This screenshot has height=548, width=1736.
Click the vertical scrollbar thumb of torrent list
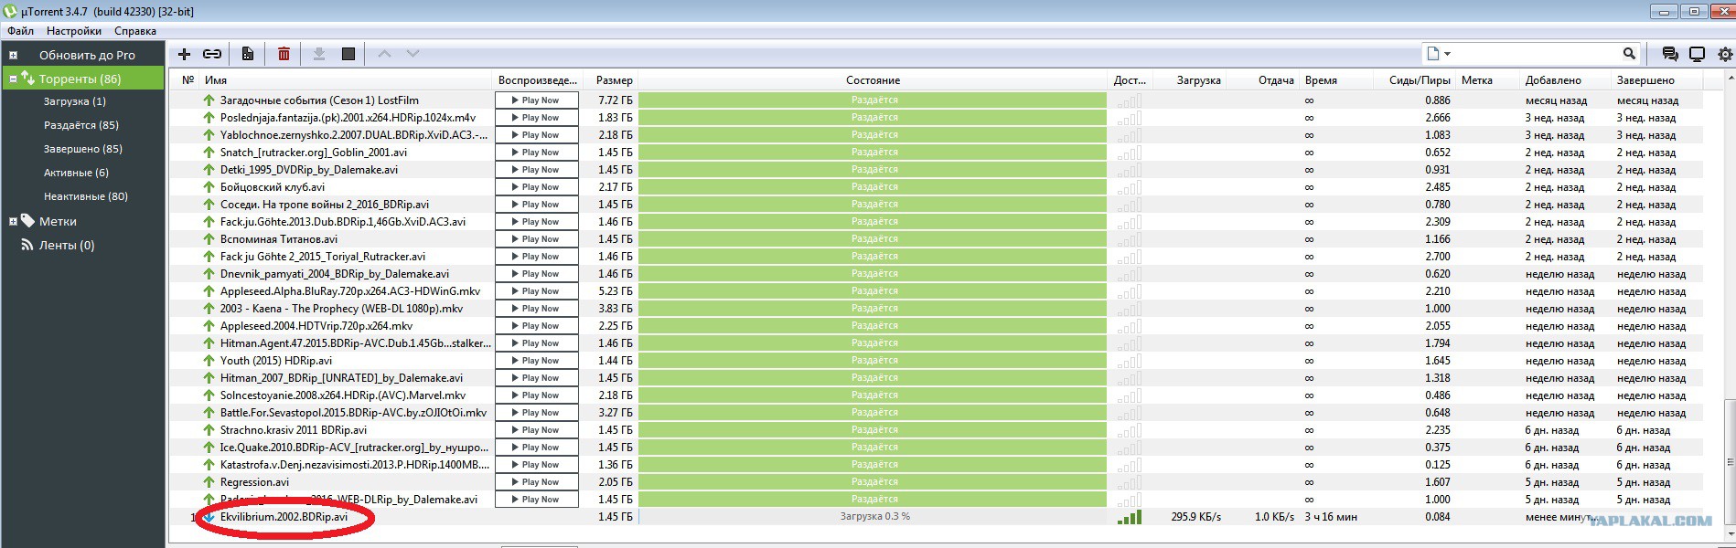(x=1729, y=461)
